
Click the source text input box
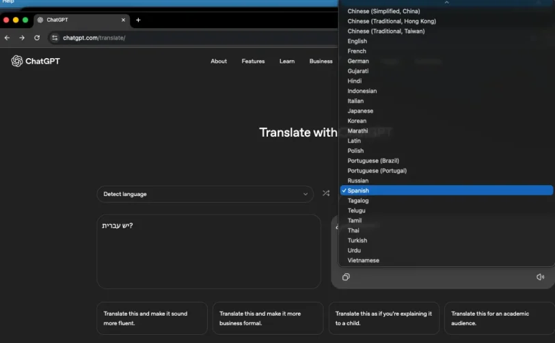pos(209,251)
